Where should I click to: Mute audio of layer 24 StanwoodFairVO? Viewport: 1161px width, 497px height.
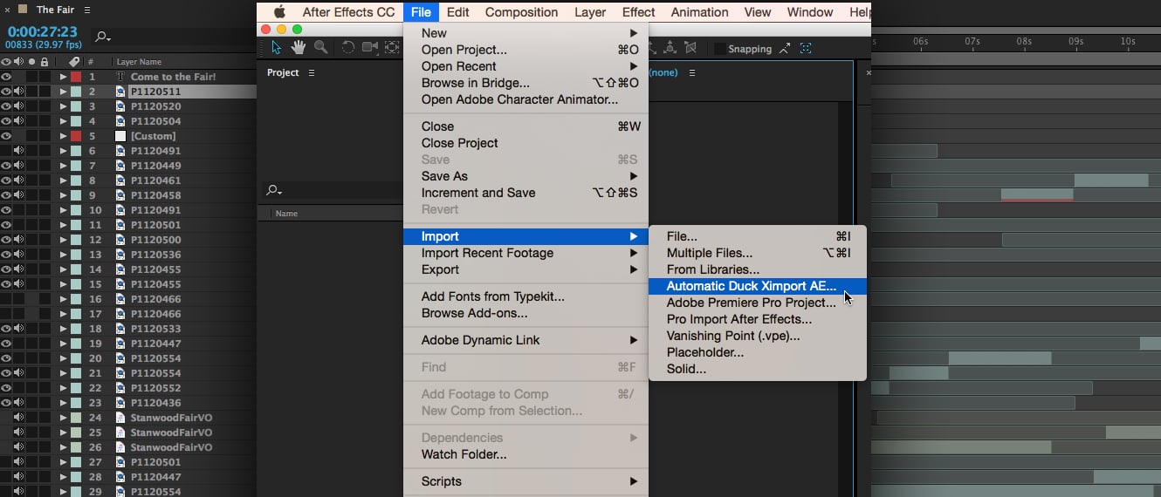click(x=18, y=418)
